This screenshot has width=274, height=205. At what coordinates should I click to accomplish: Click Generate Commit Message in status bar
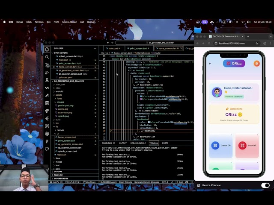(147, 182)
